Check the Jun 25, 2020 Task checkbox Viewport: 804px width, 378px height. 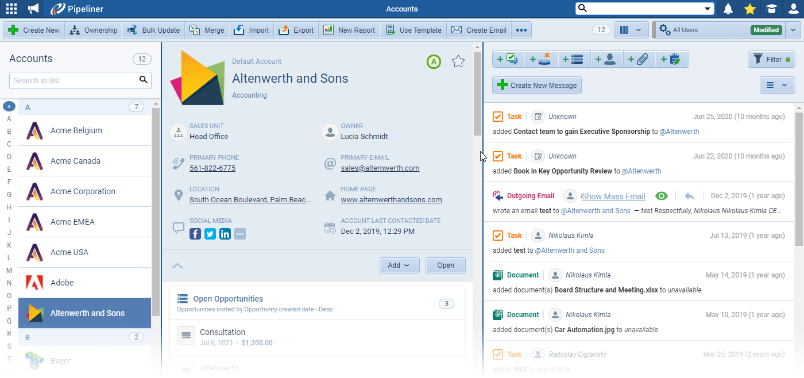click(497, 116)
